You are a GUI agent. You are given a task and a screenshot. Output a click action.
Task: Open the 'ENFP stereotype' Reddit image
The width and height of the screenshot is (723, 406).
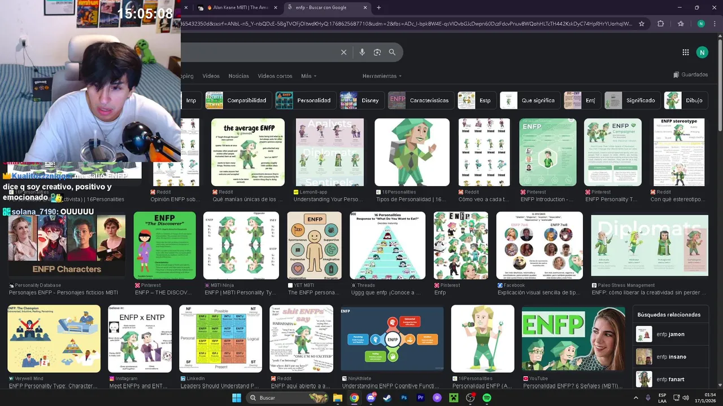pos(678,152)
